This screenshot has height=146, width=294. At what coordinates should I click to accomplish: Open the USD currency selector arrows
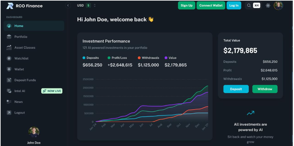click(x=95, y=5)
